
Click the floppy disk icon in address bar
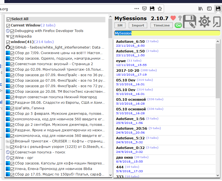pos(152,9)
